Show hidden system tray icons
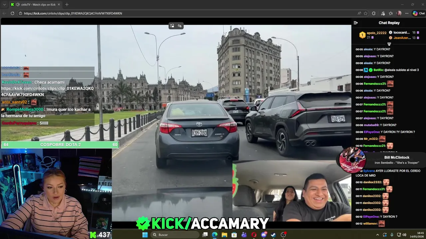Image resolution: width=426 pixels, height=239 pixels. pyautogui.click(x=377, y=235)
